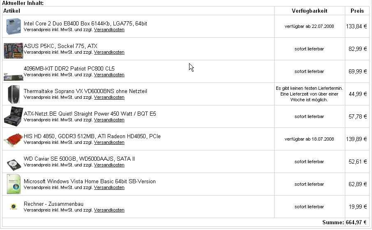Viewport: 372px width, 230px height.
Task: Click the Preis column header
Action: tap(357, 11)
